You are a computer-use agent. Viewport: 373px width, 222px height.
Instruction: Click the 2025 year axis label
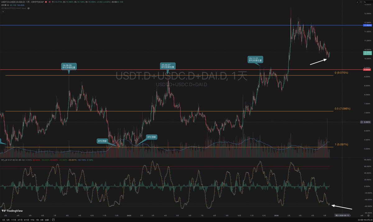click(128, 215)
